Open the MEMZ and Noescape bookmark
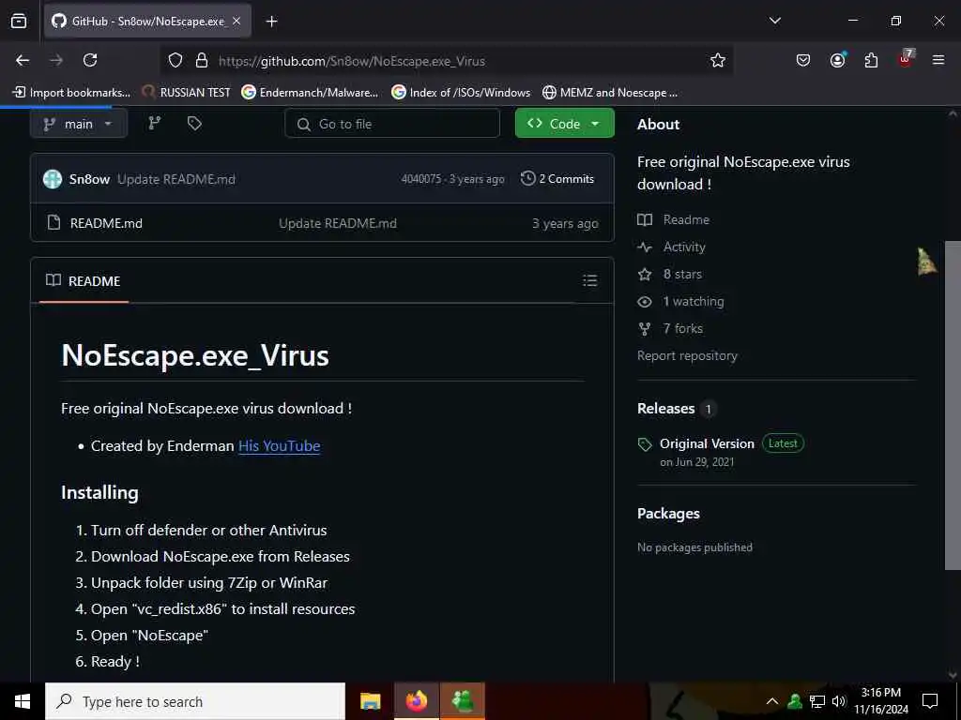The width and height of the screenshot is (961, 720). 610,93
